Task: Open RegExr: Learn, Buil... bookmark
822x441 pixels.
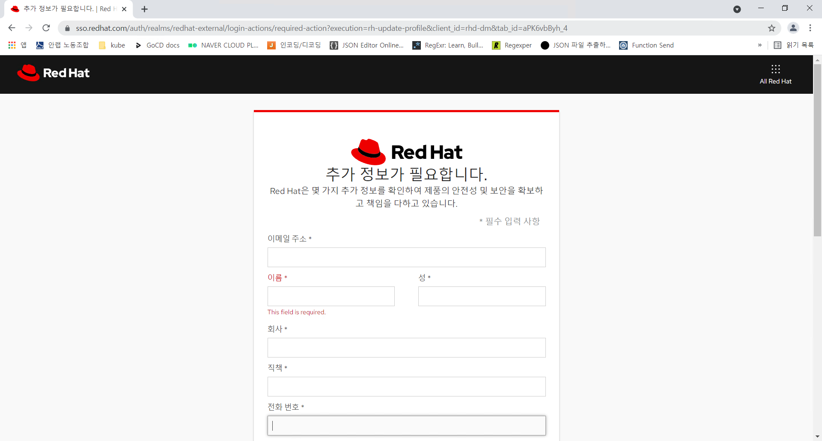Action: coord(448,45)
